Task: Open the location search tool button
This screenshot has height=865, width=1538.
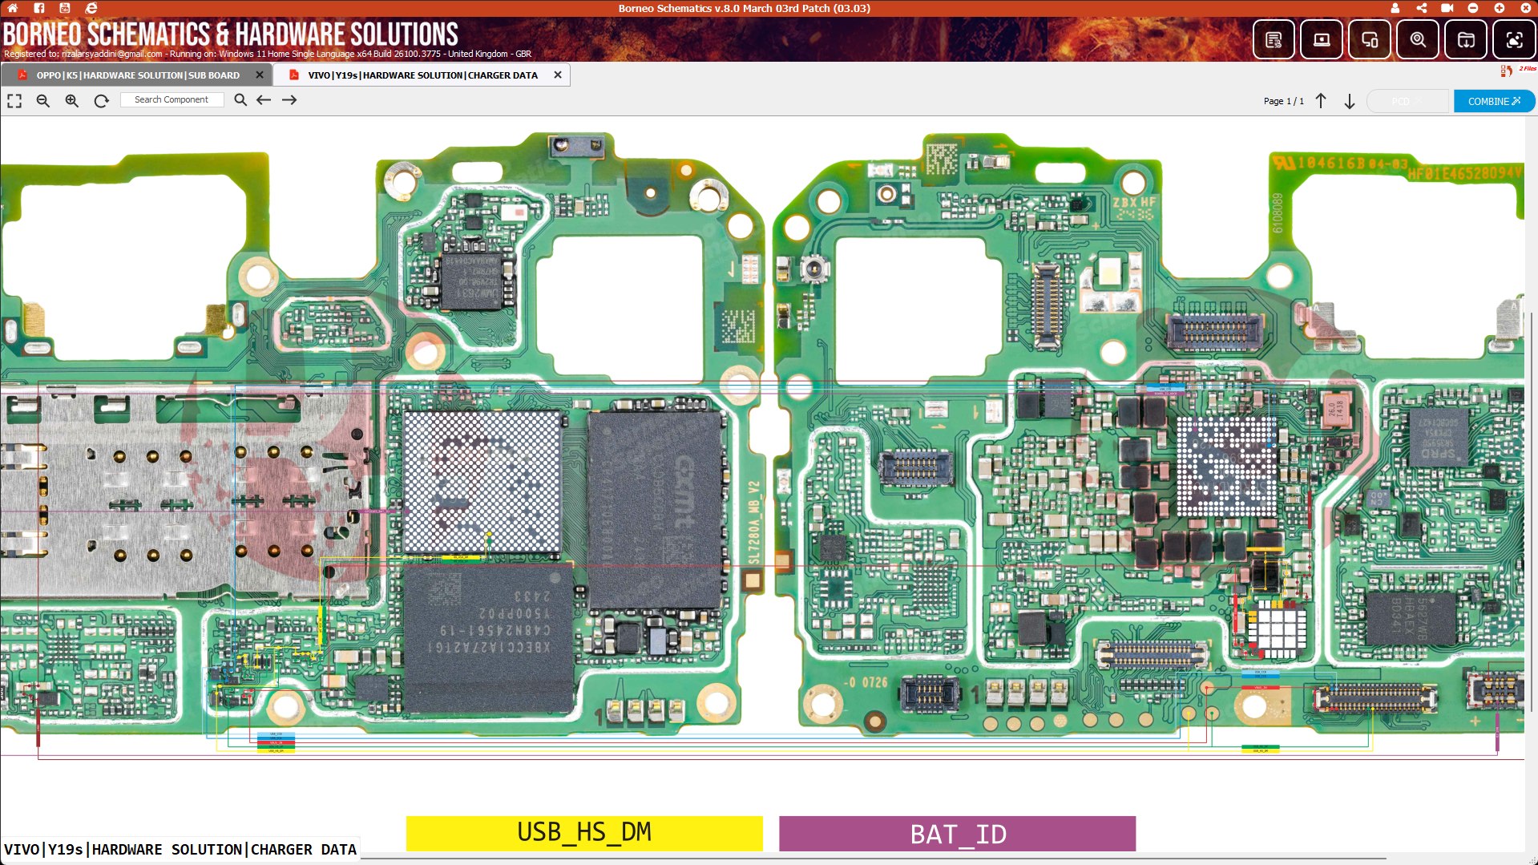Action: click(1418, 40)
